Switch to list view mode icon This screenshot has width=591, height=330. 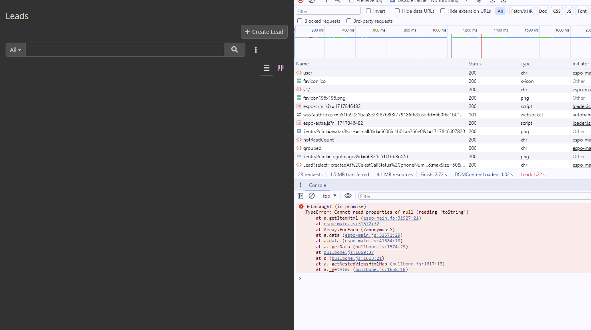click(267, 68)
